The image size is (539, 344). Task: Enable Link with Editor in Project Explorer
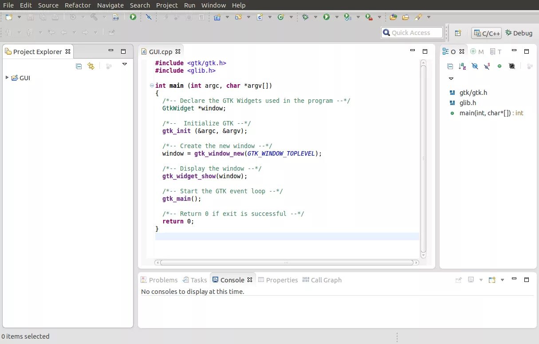pos(91,66)
